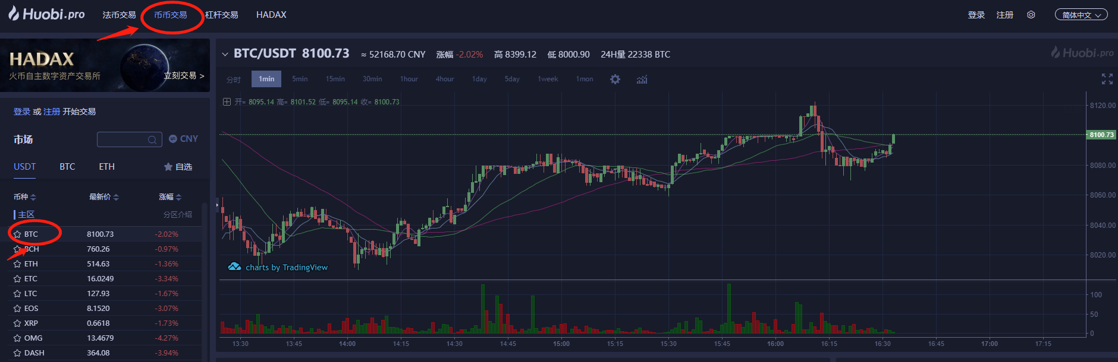Select 15min chart interval
The image size is (1118, 362).
click(x=335, y=79)
